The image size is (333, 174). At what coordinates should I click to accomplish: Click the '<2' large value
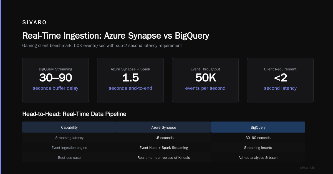click(x=280, y=78)
